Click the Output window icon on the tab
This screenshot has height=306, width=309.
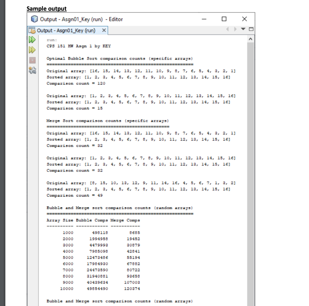coord(33,30)
